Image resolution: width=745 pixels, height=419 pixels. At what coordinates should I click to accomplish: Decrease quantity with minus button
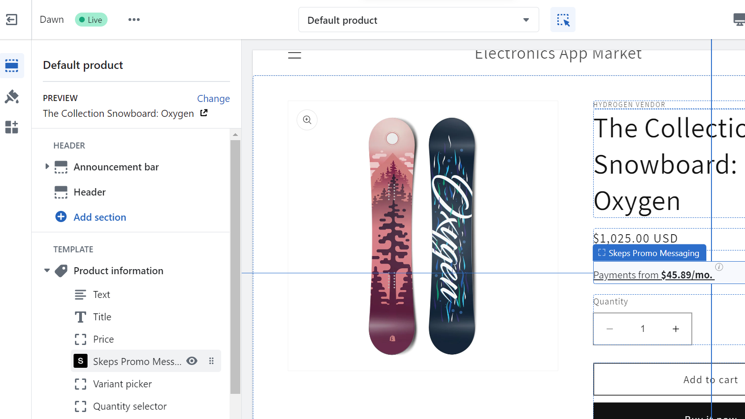[x=610, y=329]
